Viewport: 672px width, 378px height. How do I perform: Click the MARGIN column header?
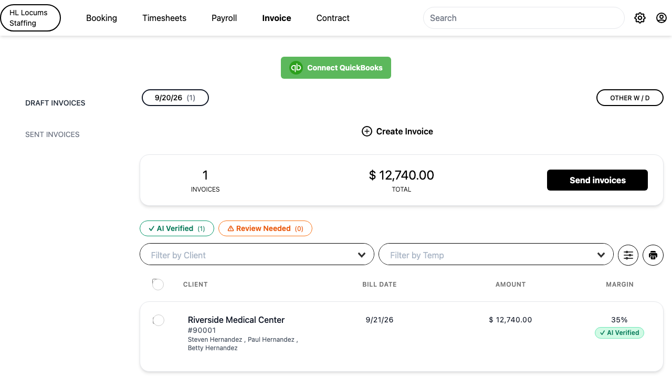pyautogui.click(x=619, y=284)
